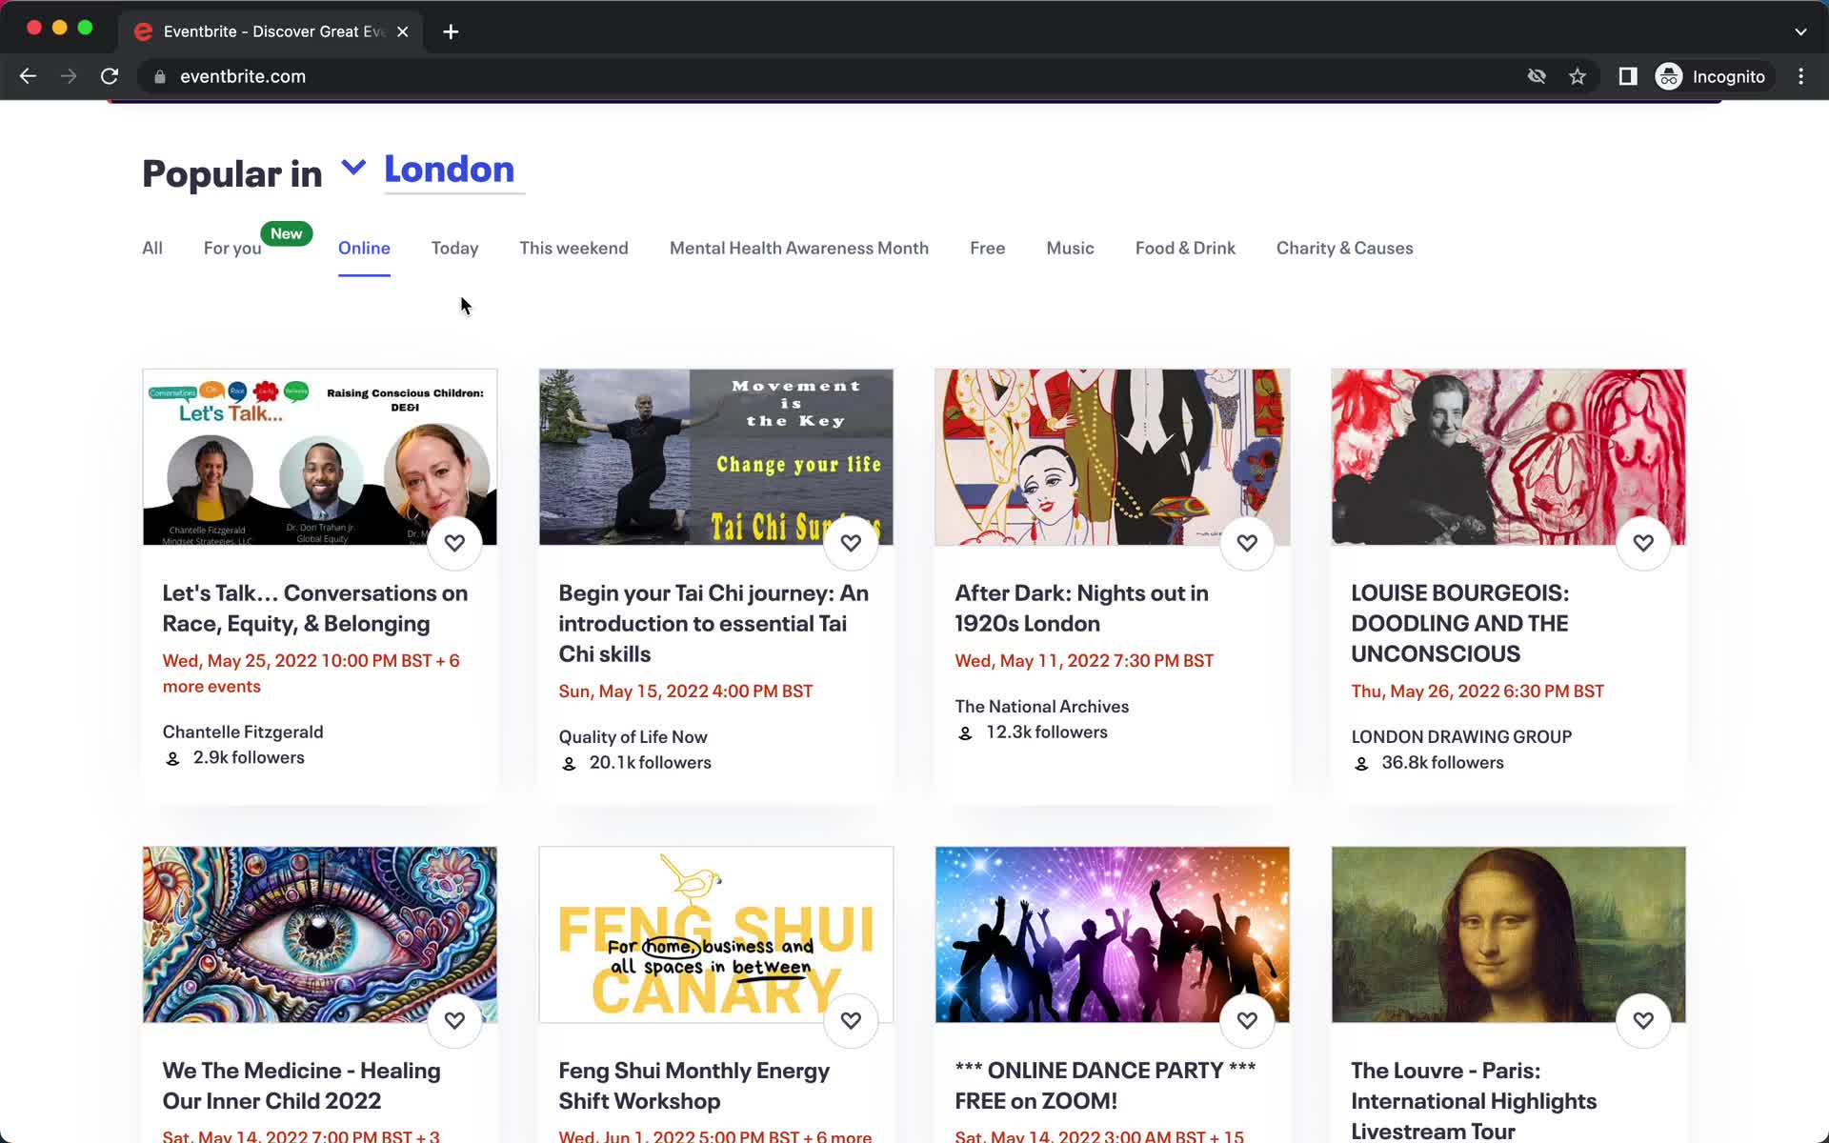Click the 12.3k followers text
The image size is (1829, 1143).
pyautogui.click(x=1046, y=732)
